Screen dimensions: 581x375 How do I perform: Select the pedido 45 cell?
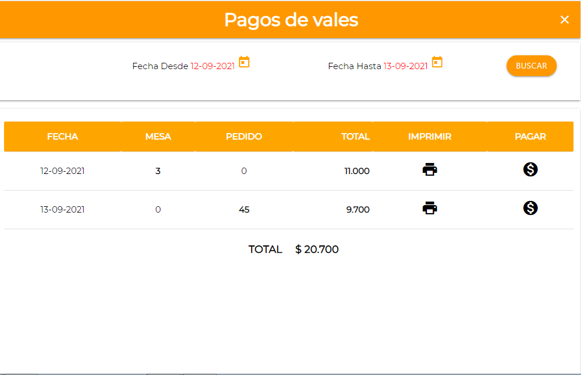click(244, 210)
